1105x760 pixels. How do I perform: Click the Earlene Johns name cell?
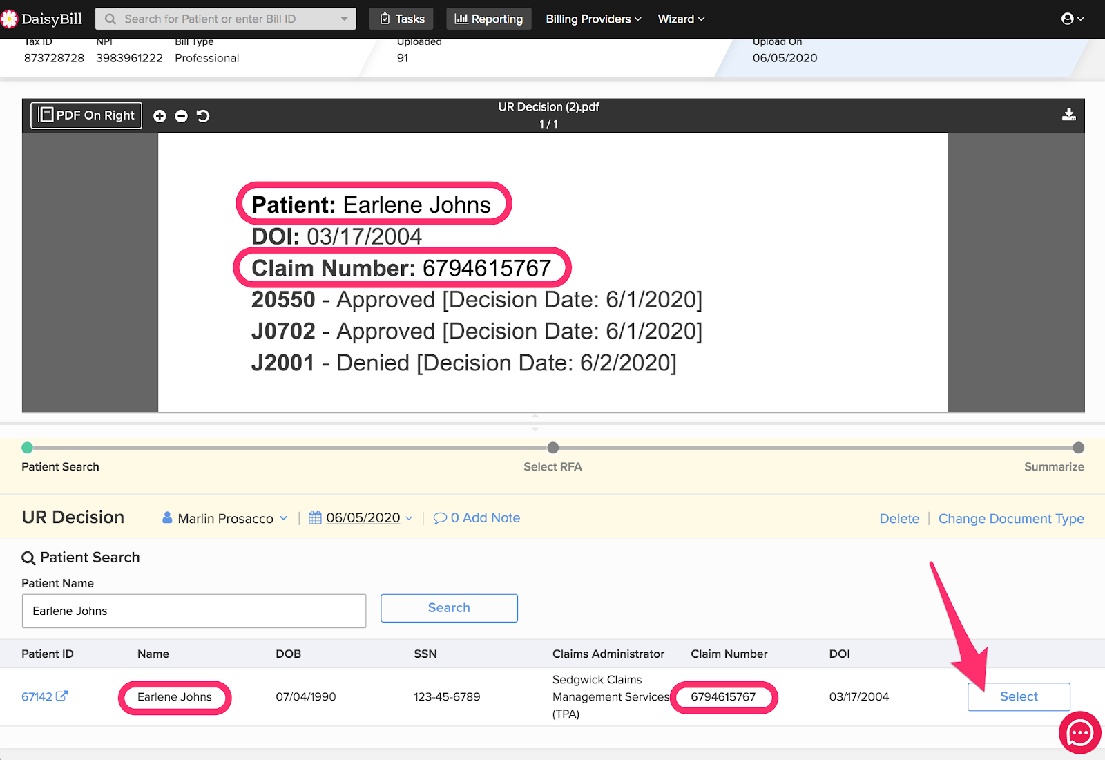tap(175, 696)
